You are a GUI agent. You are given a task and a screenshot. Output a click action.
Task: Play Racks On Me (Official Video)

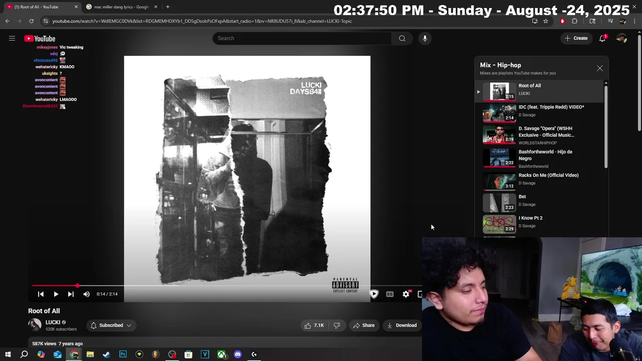[x=540, y=181]
